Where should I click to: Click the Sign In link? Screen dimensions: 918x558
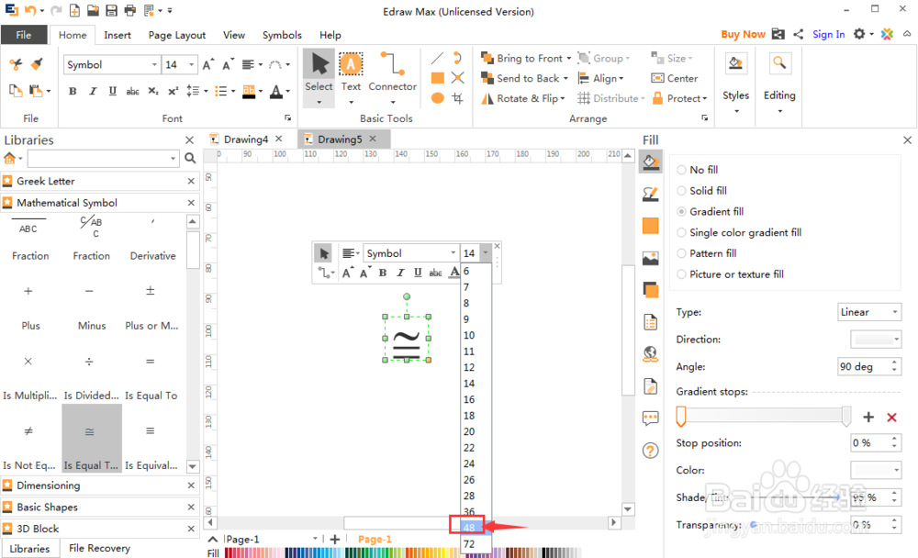(828, 34)
